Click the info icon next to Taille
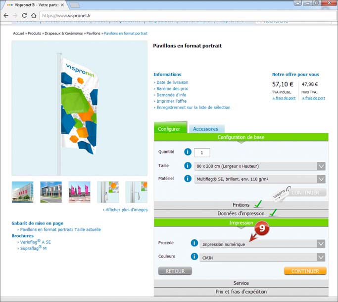The width and height of the screenshot is (338, 302). pos(188,166)
